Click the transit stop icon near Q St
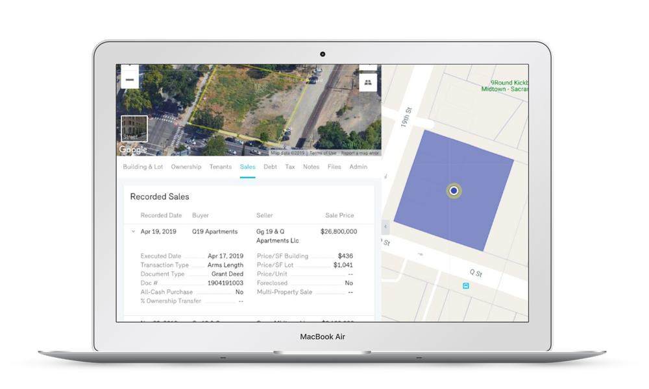This screenshot has height=389, width=649. pyautogui.click(x=465, y=286)
